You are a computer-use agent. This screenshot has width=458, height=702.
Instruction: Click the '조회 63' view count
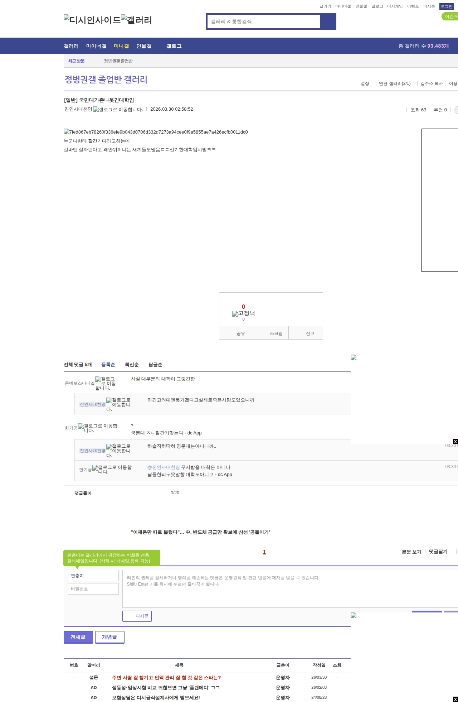(x=418, y=110)
